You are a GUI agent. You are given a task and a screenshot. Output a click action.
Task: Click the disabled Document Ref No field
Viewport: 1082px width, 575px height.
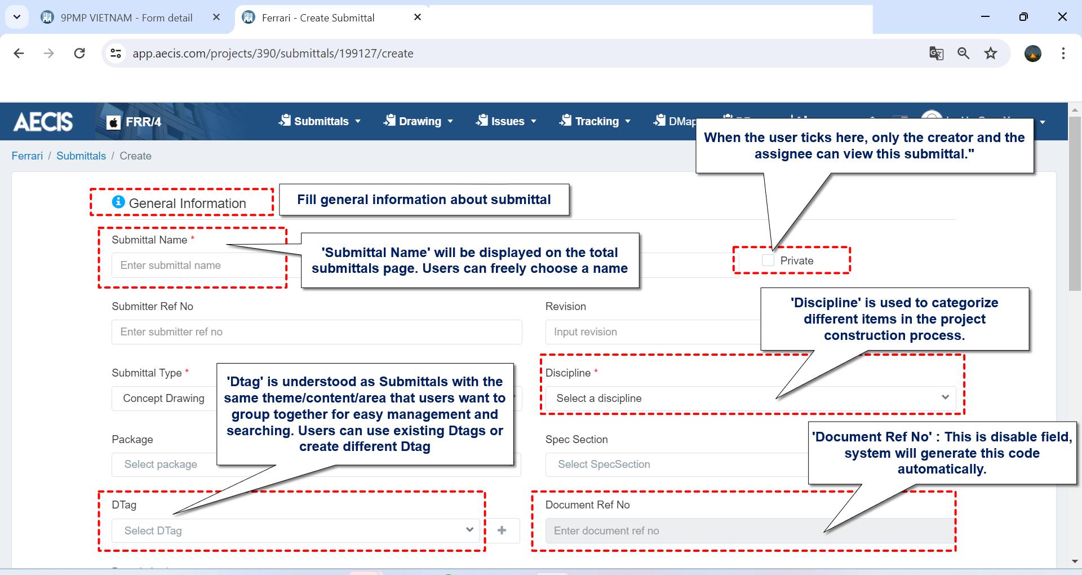coord(750,530)
